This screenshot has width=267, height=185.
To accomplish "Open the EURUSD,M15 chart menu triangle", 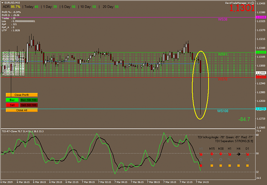I will [3, 3].
